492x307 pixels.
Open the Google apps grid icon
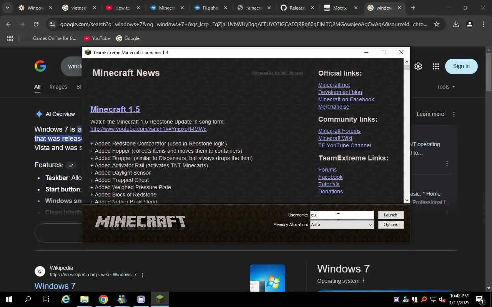(x=435, y=66)
